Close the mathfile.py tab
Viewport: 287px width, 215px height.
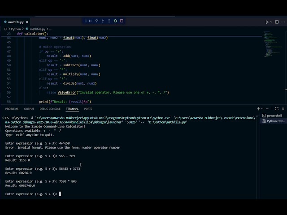click(27, 22)
